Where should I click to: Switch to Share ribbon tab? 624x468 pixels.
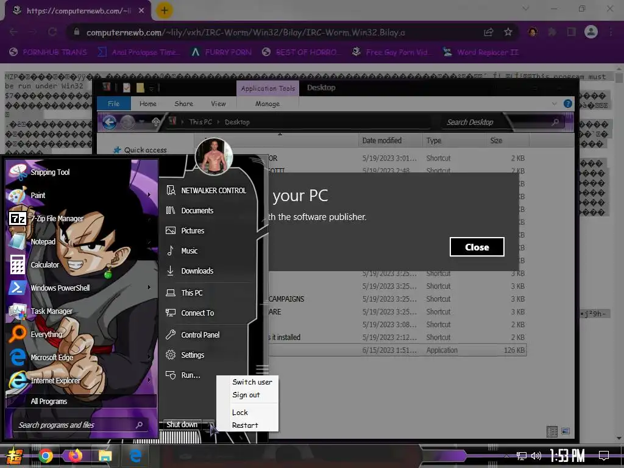183,104
